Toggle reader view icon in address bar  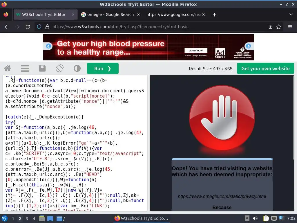tap(271, 27)
